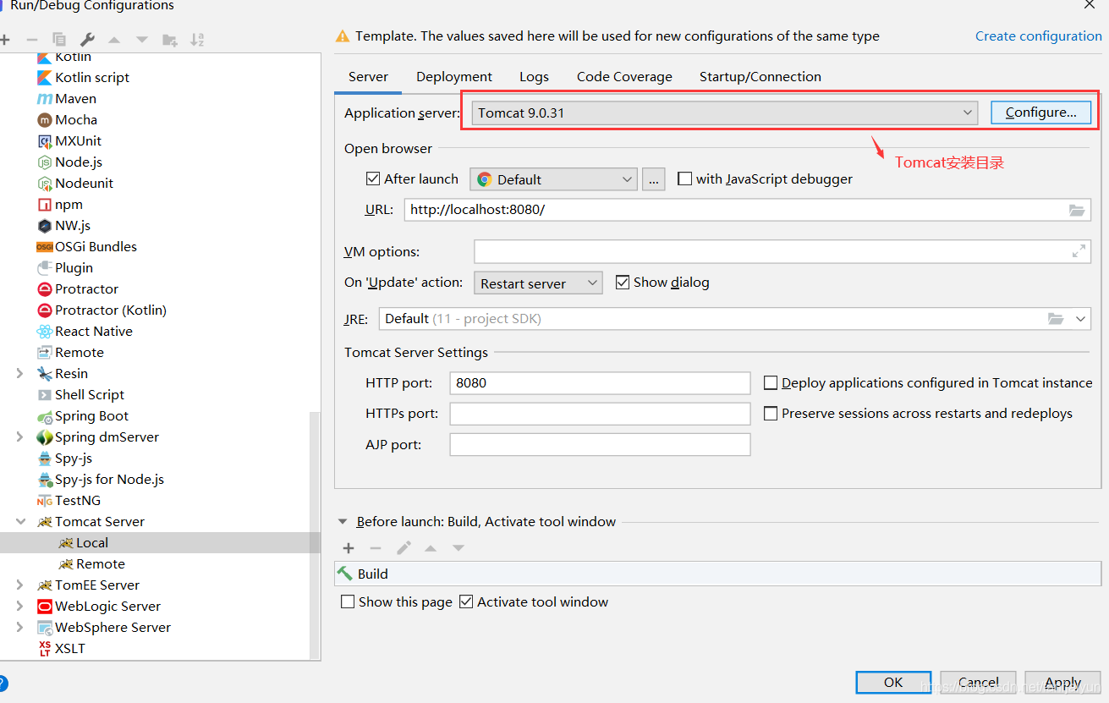Viewport: 1109px width, 703px height.
Task: Move Before launch task up
Action: click(x=431, y=548)
